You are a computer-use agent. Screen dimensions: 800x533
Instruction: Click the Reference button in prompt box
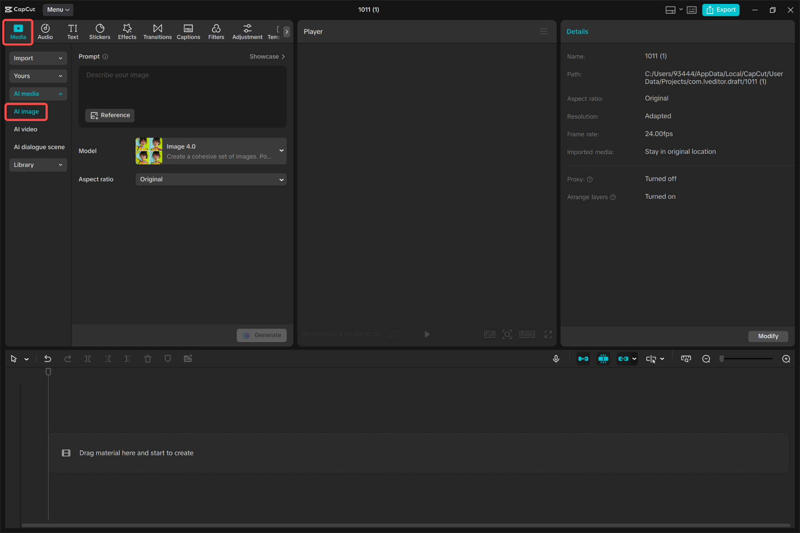click(110, 115)
